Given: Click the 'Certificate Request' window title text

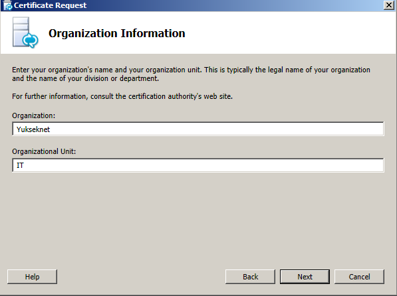Looking at the screenshot, I should 50,5.
